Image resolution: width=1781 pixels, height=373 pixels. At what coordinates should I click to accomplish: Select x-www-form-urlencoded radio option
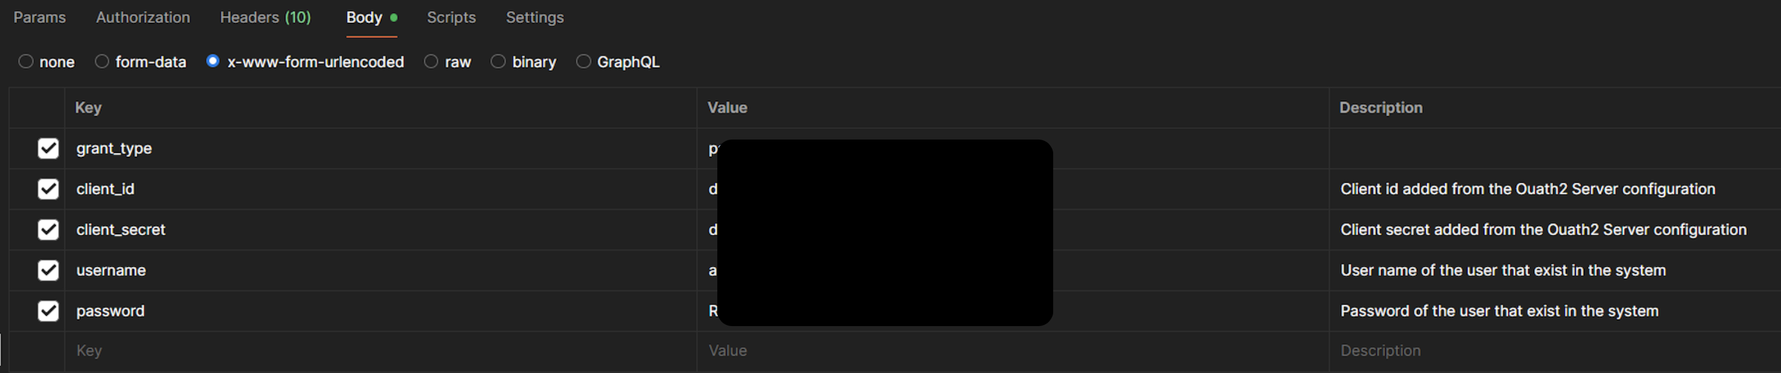click(x=213, y=61)
